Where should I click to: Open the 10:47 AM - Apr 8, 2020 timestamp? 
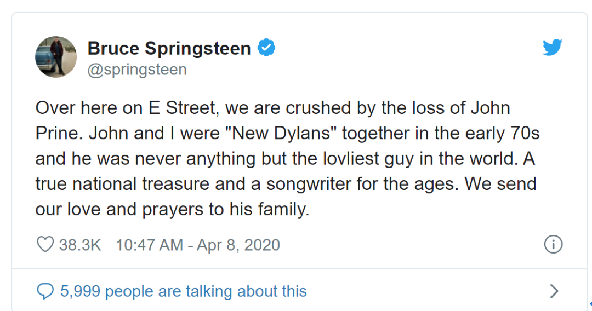tap(198, 245)
